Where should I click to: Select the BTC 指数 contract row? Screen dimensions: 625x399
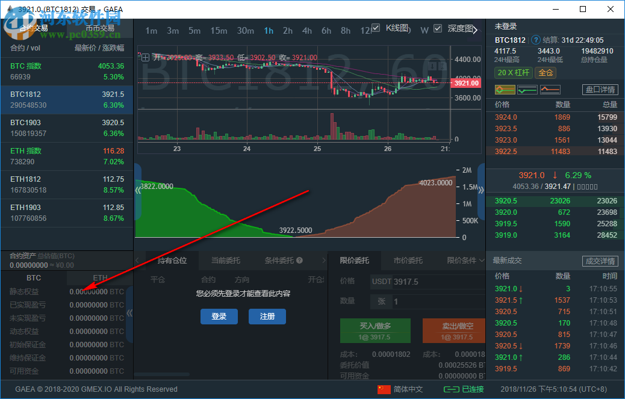click(x=67, y=71)
